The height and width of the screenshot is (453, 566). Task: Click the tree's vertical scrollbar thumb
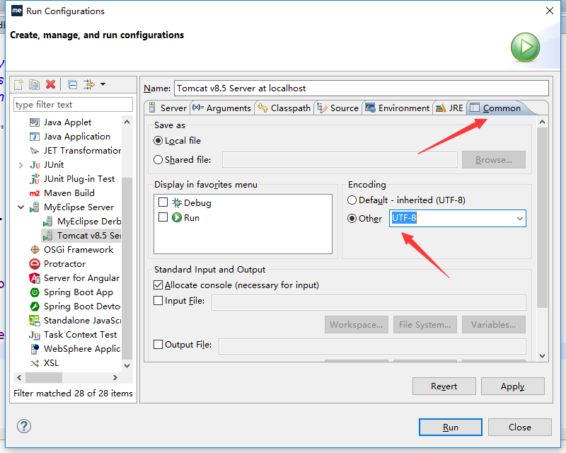point(127,268)
